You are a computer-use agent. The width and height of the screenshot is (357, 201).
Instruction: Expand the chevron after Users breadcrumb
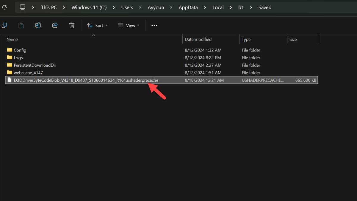[140, 7]
